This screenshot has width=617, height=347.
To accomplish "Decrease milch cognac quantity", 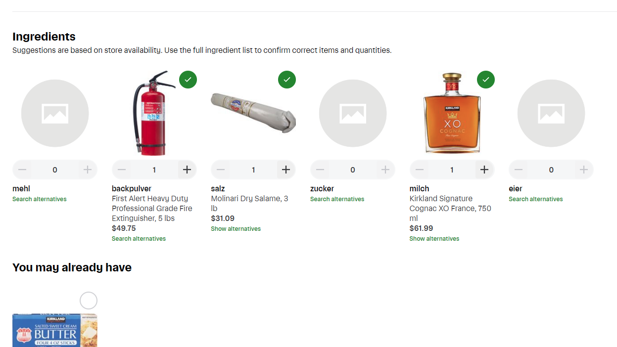I will coord(420,170).
